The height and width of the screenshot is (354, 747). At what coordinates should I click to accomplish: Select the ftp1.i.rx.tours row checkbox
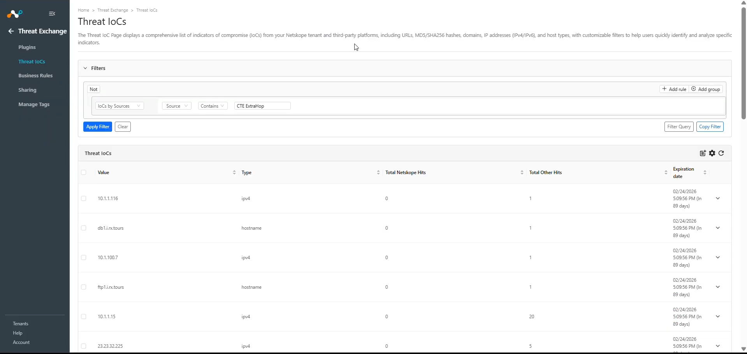84,287
